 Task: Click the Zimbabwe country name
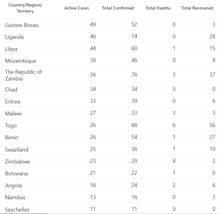tap(17, 161)
